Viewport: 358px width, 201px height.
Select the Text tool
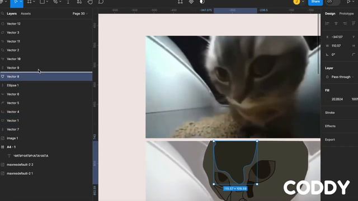[x=68, y=2]
